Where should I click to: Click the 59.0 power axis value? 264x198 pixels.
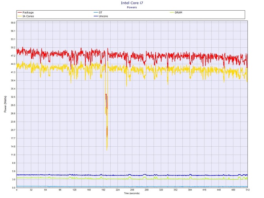click(x=13, y=23)
